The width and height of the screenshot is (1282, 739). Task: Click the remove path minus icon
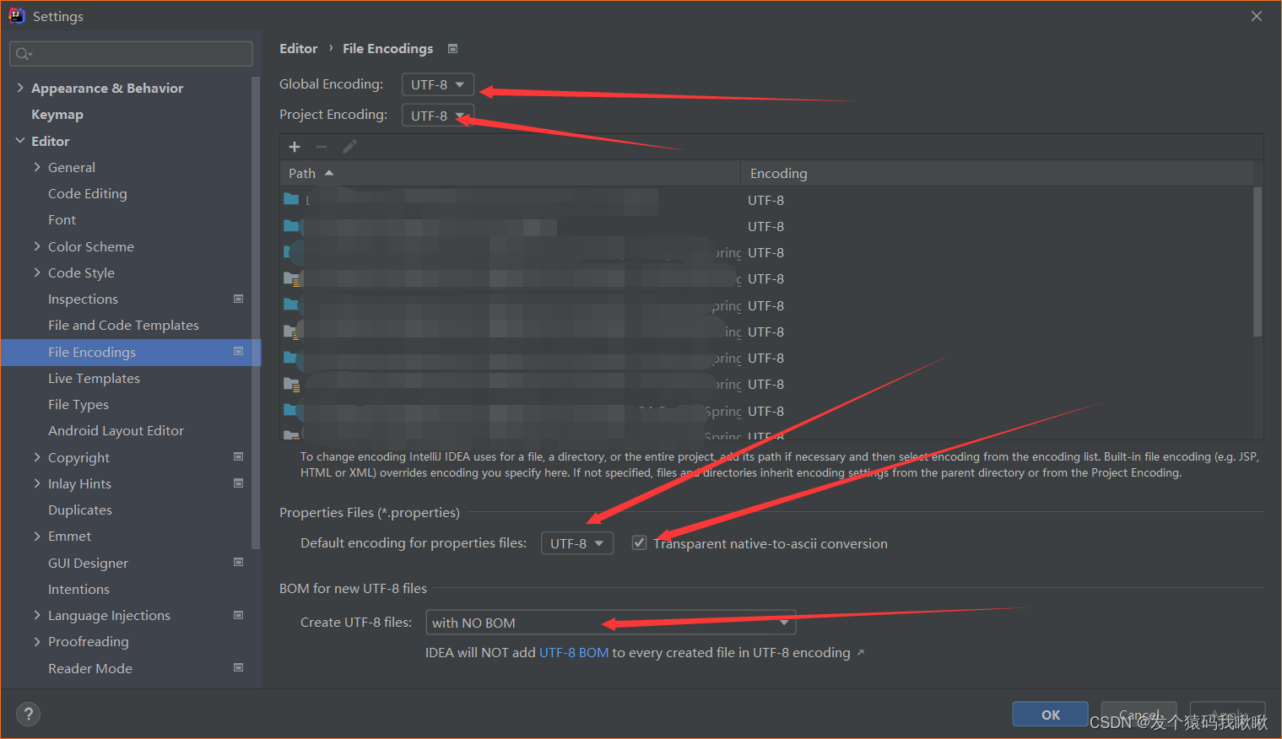[322, 147]
